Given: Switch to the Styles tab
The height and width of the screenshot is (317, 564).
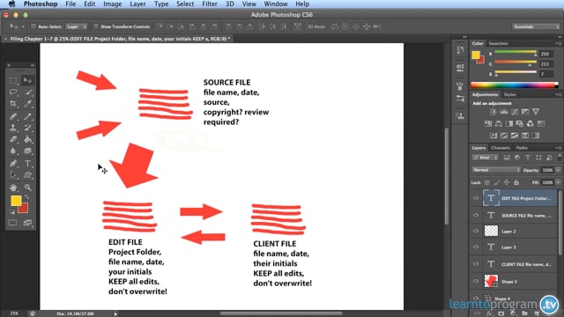Looking at the screenshot, I should pyautogui.click(x=509, y=94).
